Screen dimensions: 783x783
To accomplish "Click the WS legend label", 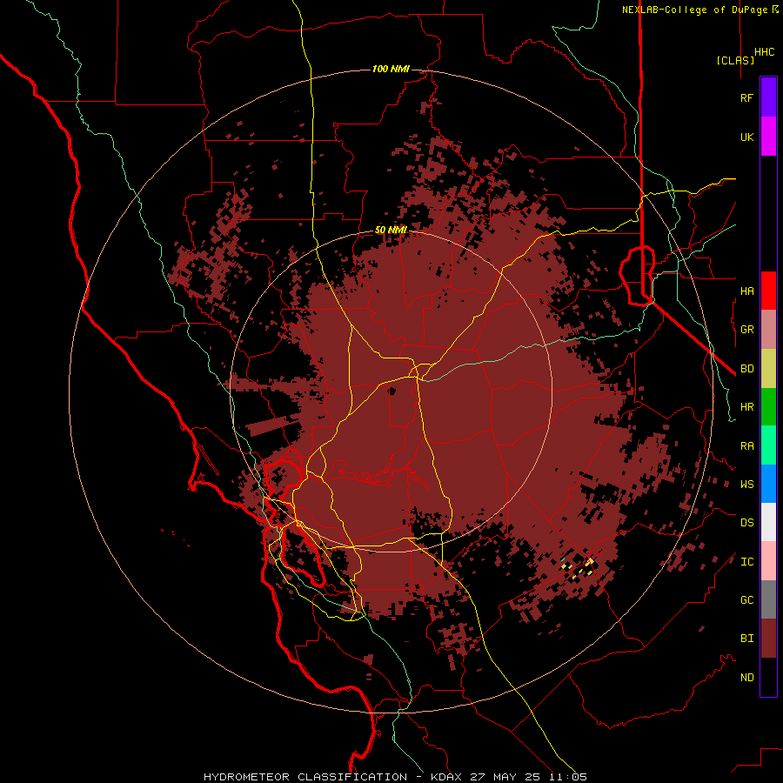I will (x=746, y=484).
